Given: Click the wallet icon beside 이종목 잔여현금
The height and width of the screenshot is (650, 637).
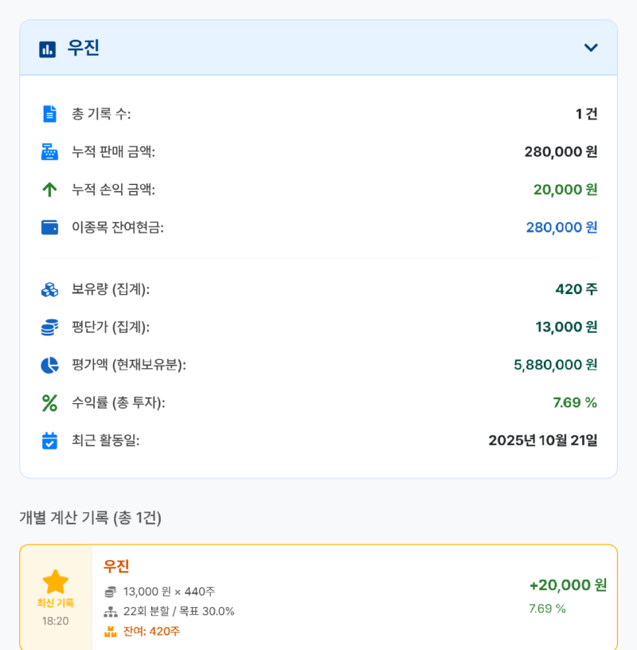Looking at the screenshot, I should point(49,227).
